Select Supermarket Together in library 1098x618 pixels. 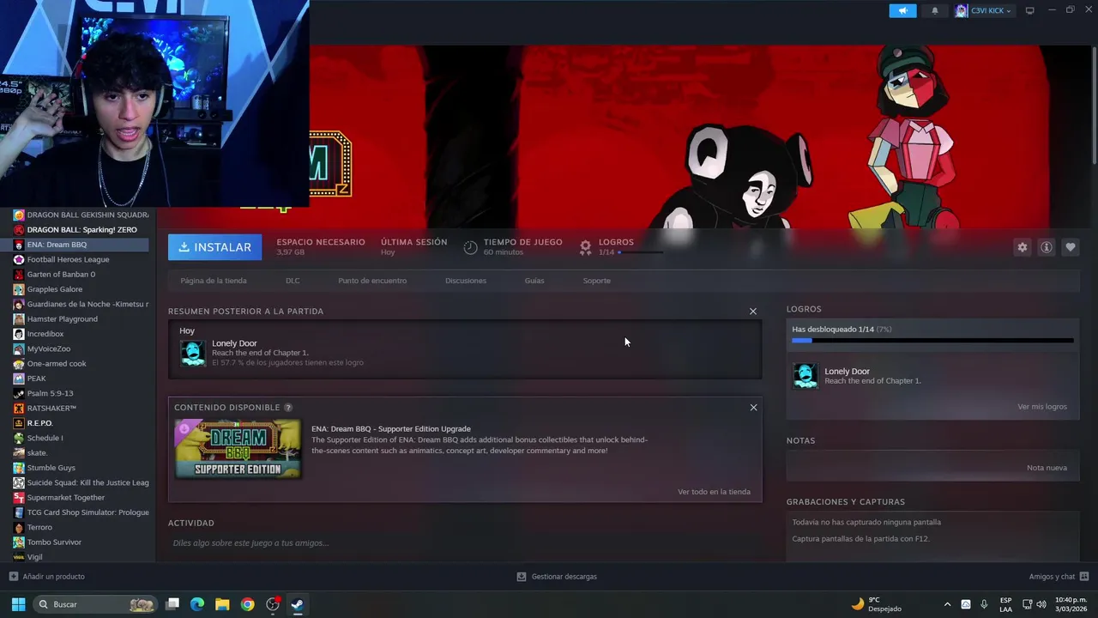(x=81, y=498)
